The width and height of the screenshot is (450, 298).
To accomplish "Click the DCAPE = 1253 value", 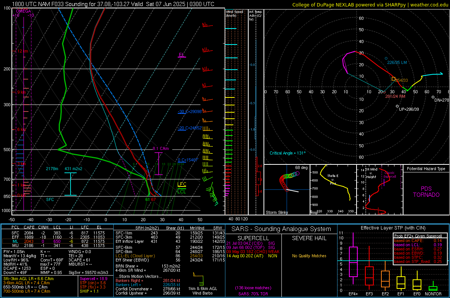I will point(17,268).
